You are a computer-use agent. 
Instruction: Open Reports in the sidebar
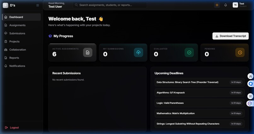[x=21, y=58]
